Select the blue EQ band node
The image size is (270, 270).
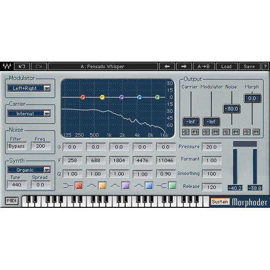tap(139, 97)
